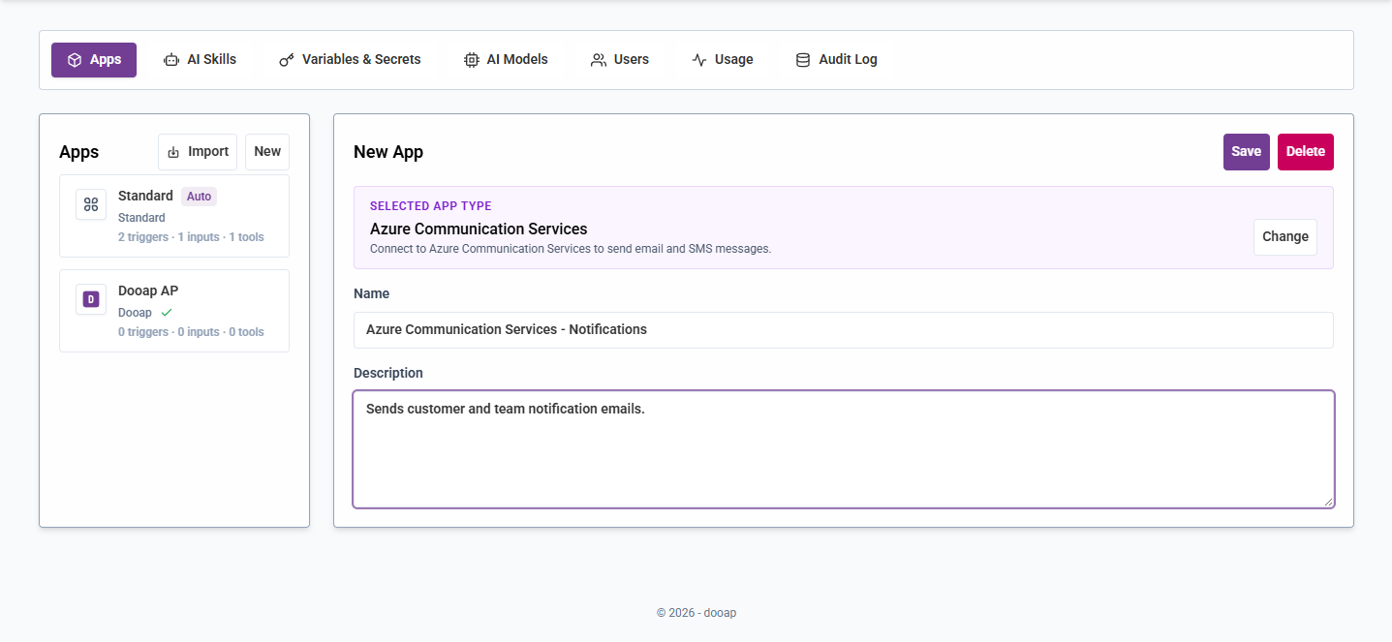Click the Description textarea resize handle

point(1328,502)
